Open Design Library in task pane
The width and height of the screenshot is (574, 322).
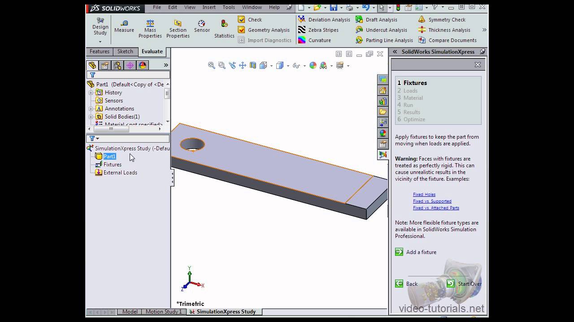coord(383,101)
